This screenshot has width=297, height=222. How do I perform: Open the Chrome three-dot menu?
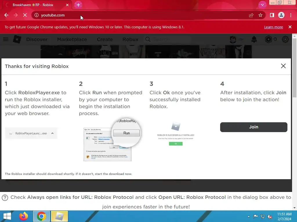291,15
